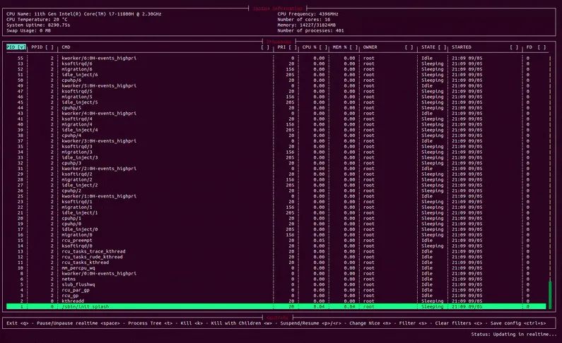This screenshot has width=562, height=343.
Task: Select the cpuhp/1 process row
Action: [x=276, y=219]
